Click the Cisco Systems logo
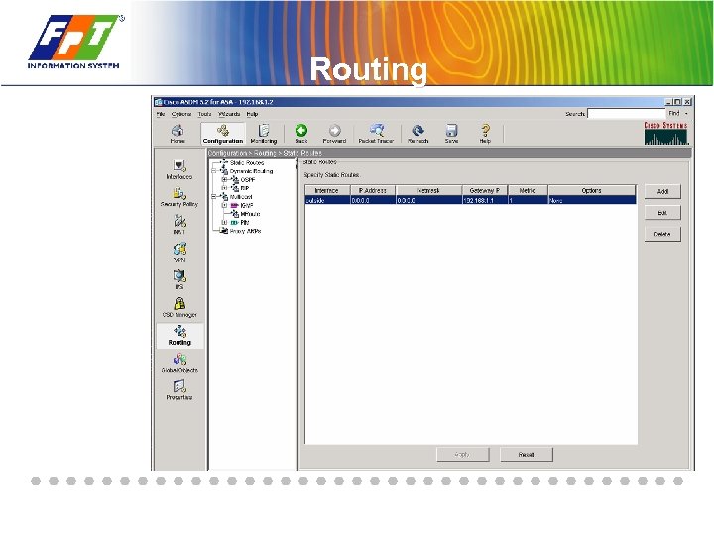Viewport: 714px width, 535px height. (665, 134)
